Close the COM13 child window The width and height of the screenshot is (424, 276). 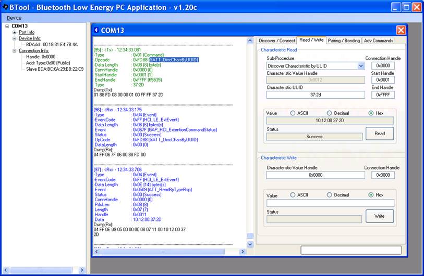[401, 30]
